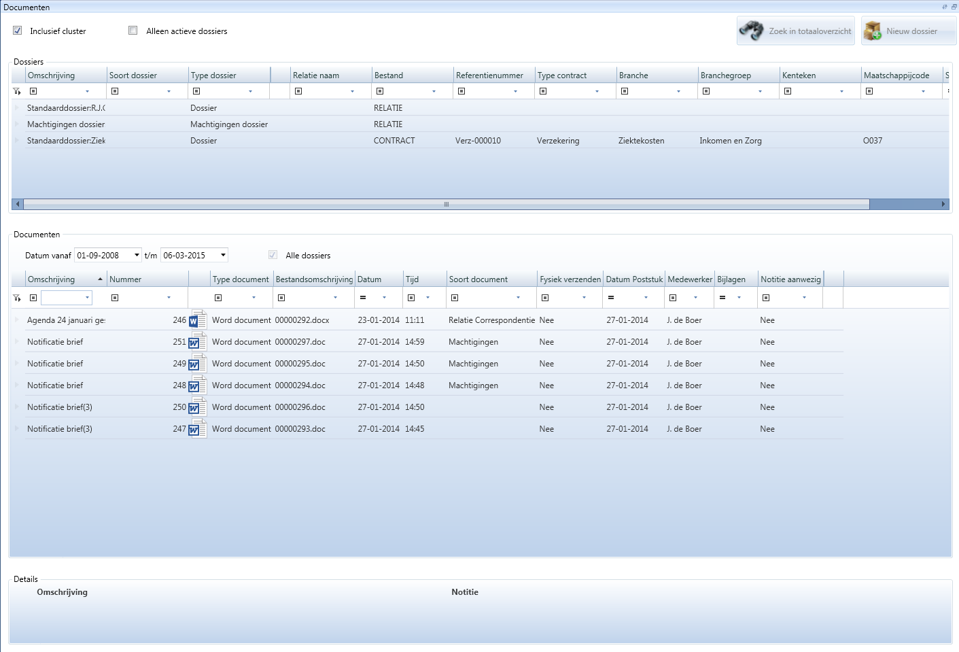The height and width of the screenshot is (652, 959).
Task: Open Omschrijving filter dropdown in Documenten grid
Action: coord(87,298)
